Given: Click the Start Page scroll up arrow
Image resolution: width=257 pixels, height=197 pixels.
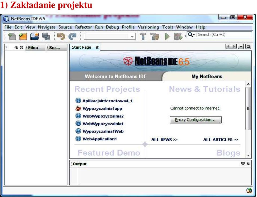Looking at the screenshot, I should pos(248,84).
